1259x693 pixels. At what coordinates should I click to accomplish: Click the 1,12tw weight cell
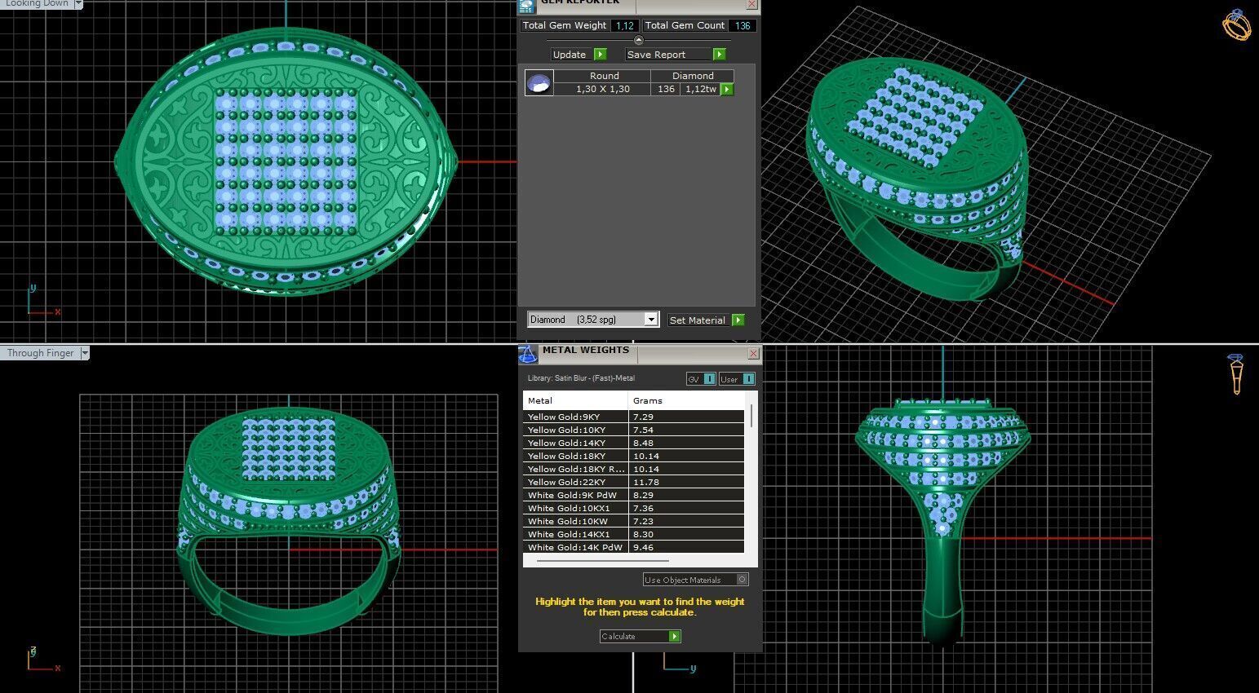[x=700, y=90]
